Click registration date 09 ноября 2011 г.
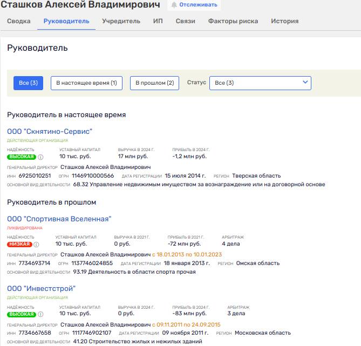 [x=185, y=333]
